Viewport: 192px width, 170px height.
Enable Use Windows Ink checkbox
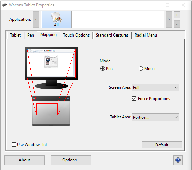(x=14, y=144)
